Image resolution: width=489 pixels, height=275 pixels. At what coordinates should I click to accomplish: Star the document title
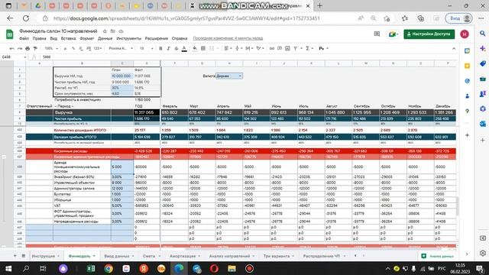[x=105, y=31]
